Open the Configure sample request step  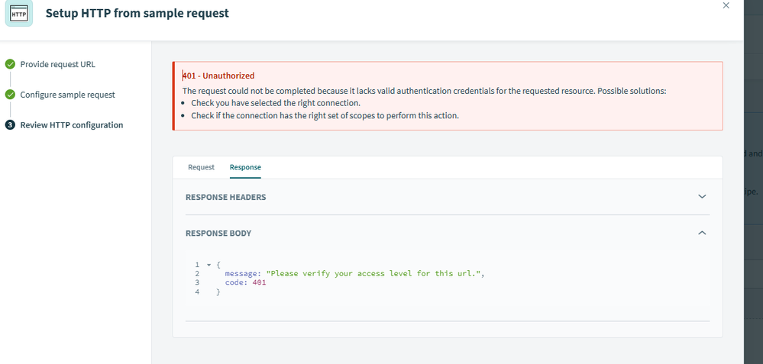point(67,95)
